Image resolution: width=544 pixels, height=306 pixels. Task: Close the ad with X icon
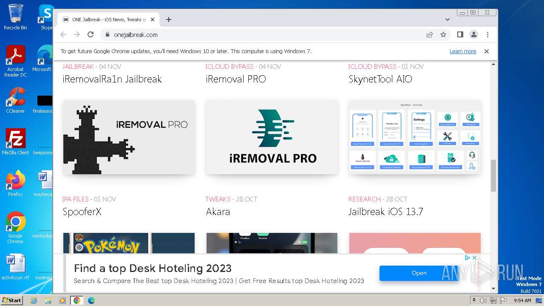[x=475, y=258]
